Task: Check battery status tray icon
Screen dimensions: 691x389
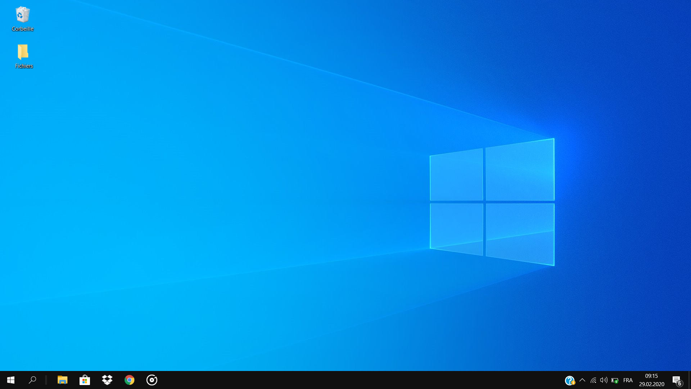Action: [615, 380]
